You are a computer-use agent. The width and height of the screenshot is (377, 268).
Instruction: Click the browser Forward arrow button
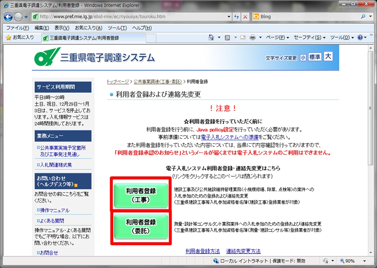pos(18,17)
